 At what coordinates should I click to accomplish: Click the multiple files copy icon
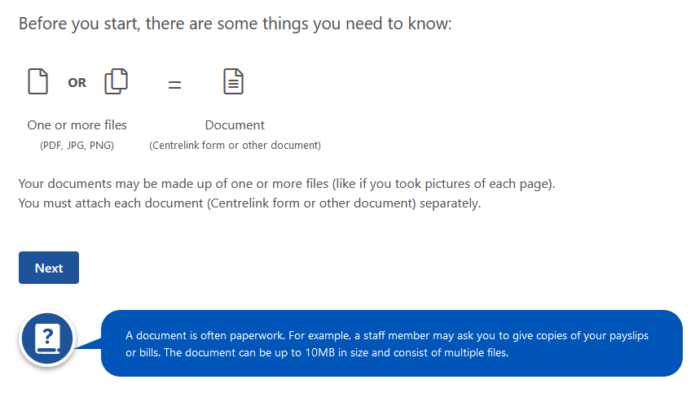pos(117,81)
